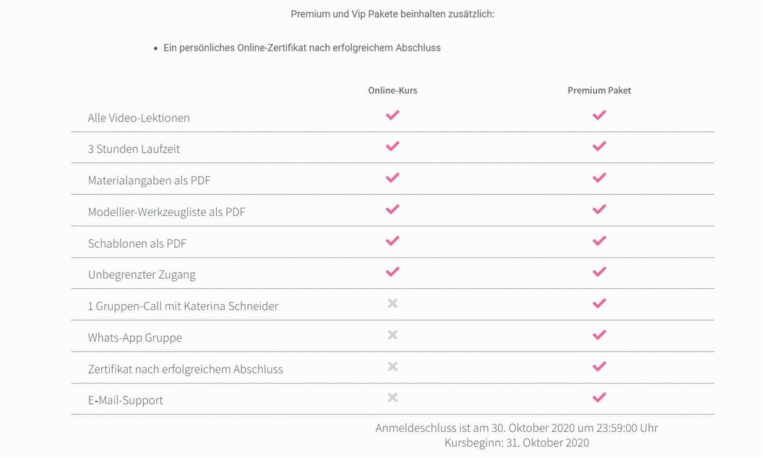Screen dimensions: 763x458
Task: Click the 1 Gruppen-Call mit Katerina Schneider label
Action: point(183,306)
